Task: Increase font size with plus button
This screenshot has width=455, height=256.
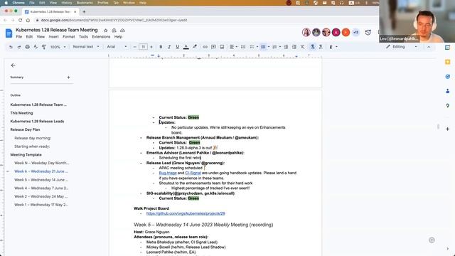Action: tap(151, 47)
